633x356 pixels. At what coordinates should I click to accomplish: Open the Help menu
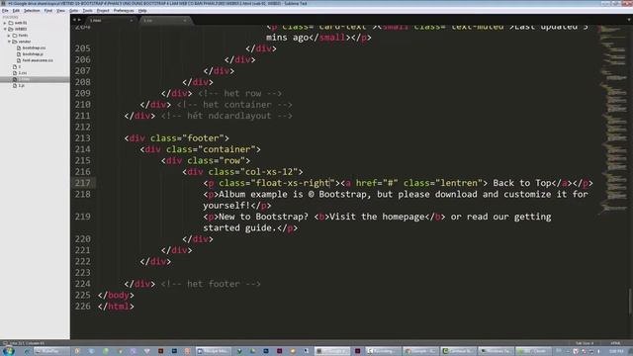coord(142,11)
